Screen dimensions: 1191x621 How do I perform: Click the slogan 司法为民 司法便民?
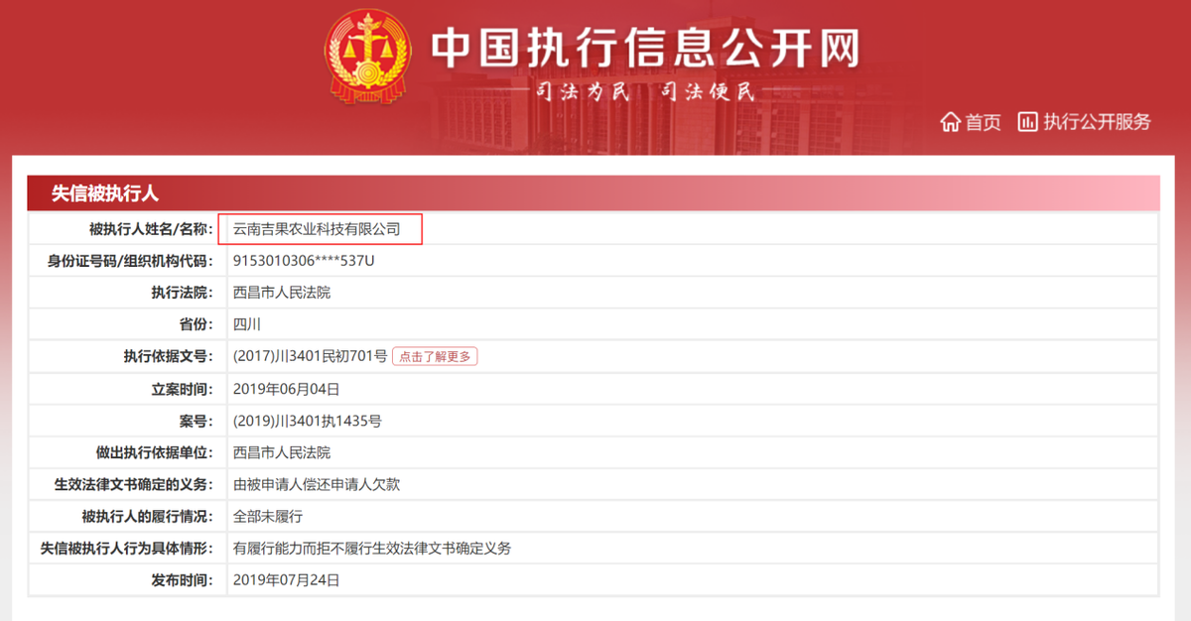click(646, 91)
